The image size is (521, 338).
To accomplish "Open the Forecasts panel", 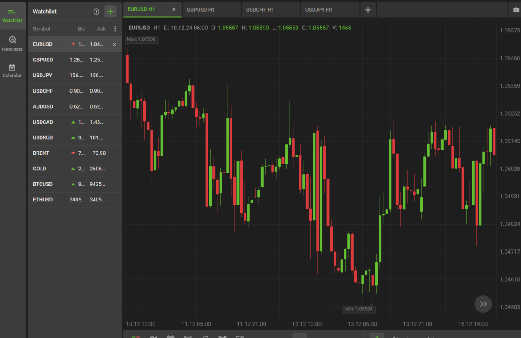I will 12,44.
